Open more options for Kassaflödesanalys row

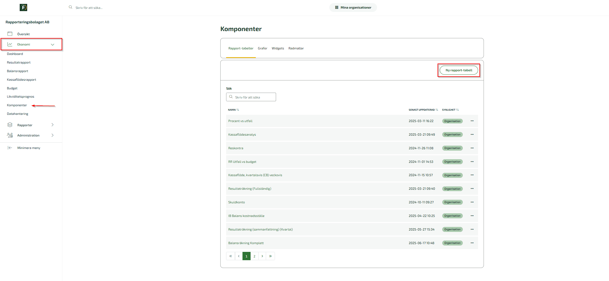point(472,135)
